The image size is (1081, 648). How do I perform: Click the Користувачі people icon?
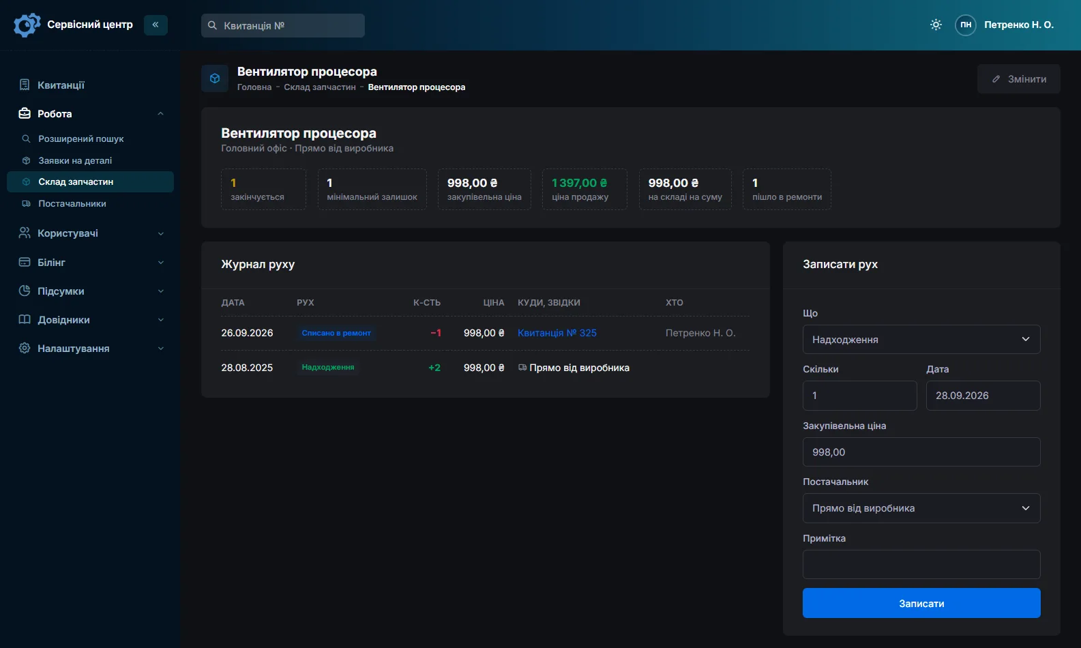(x=25, y=233)
